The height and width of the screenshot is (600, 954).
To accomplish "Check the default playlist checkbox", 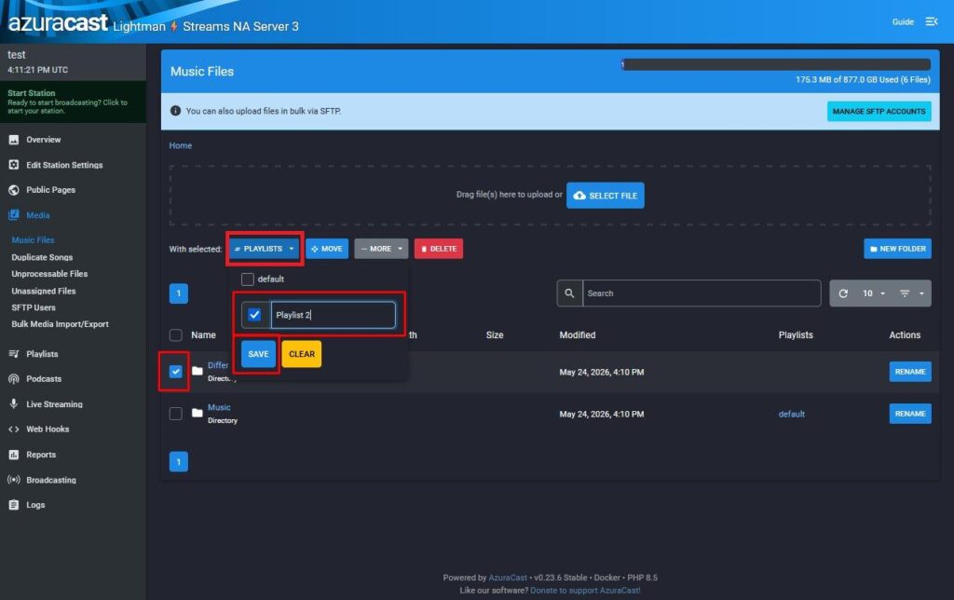I will pos(248,280).
